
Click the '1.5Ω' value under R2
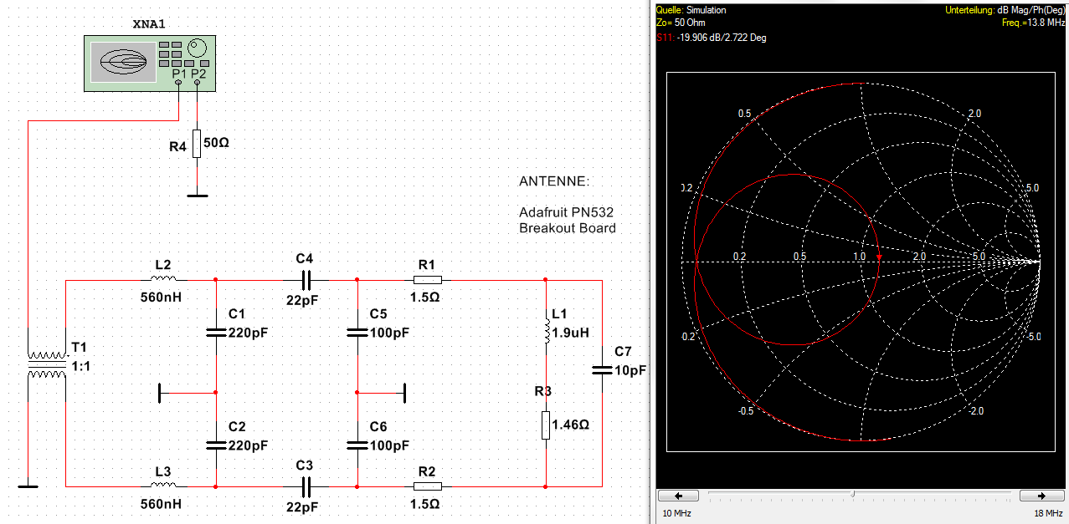point(424,504)
